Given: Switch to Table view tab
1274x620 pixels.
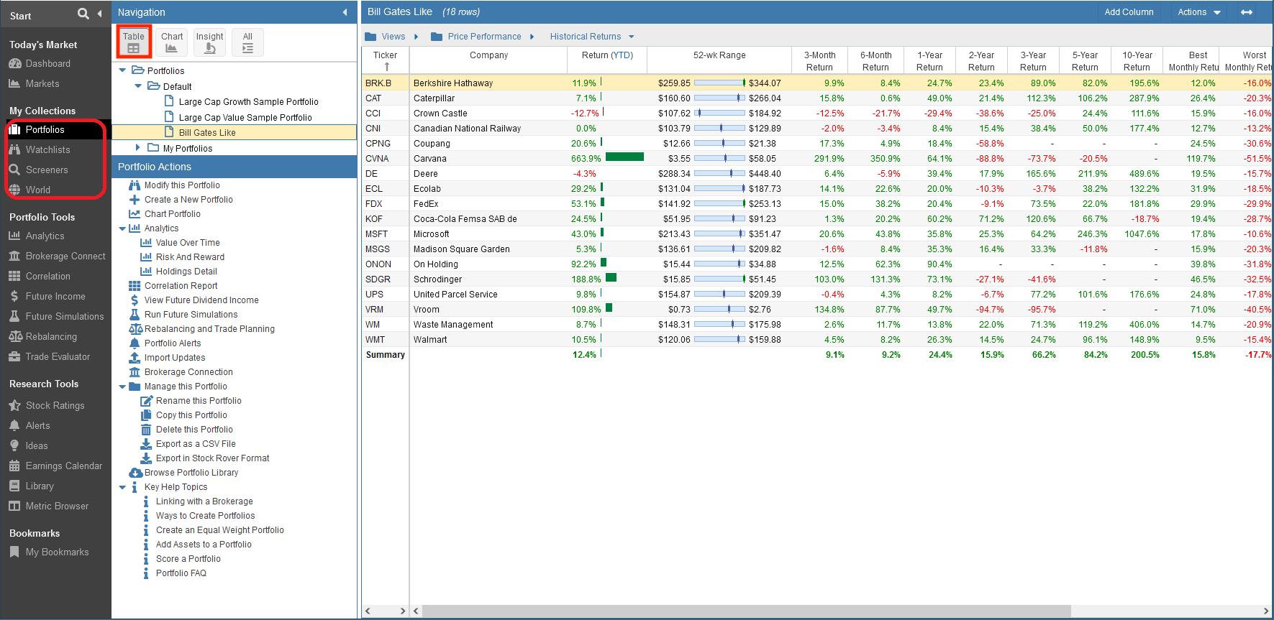Looking at the screenshot, I should tap(133, 42).
